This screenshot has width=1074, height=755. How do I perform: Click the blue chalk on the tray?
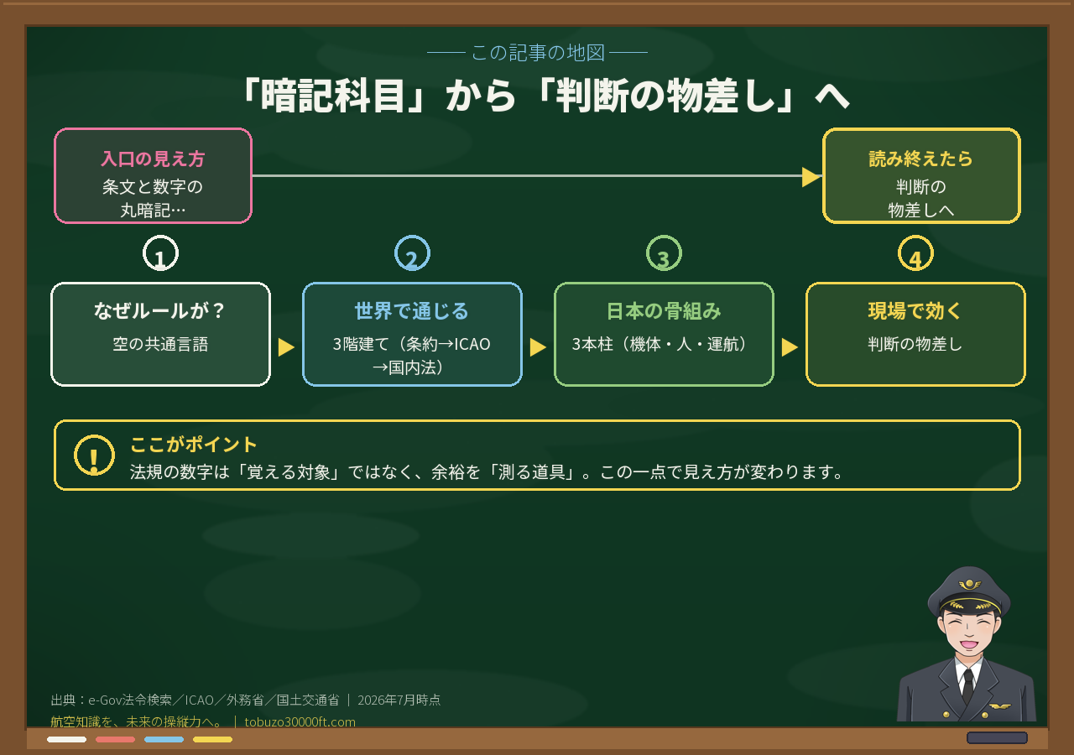click(164, 739)
